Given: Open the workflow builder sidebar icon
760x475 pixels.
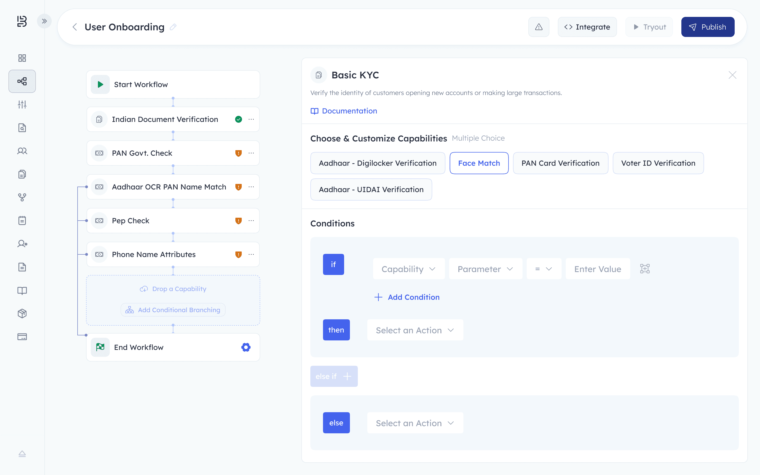Looking at the screenshot, I should (22, 81).
